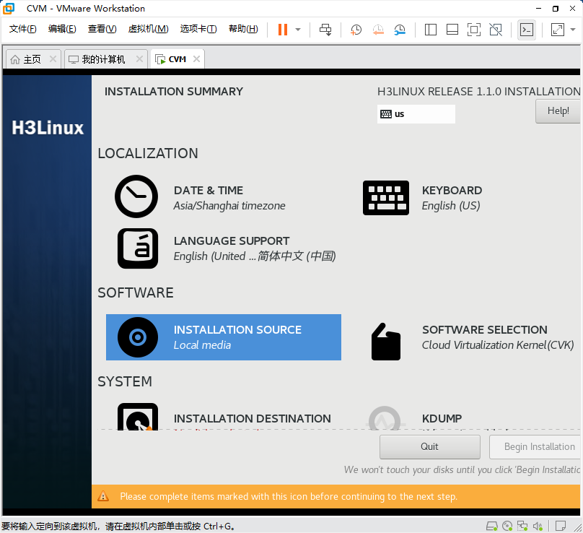The width and height of the screenshot is (583, 533).
Task: Switch to the 主页 tab
Action: point(27,58)
